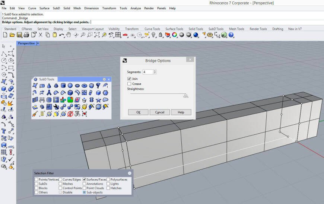The height and width of the screenshot is (204, 324).
Task: Confirm bridge with the OK button
Action: tap(138, 112)
